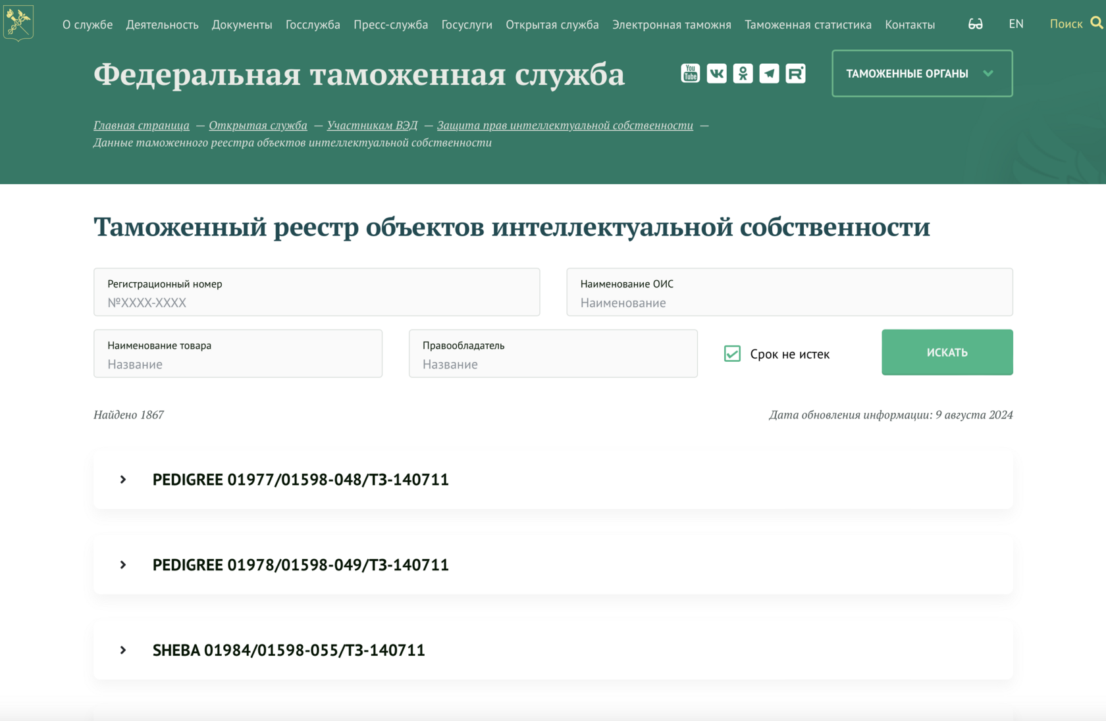1106x721 pixels.
Task: Click the search magnifier icon
Action: [1097, 22]
